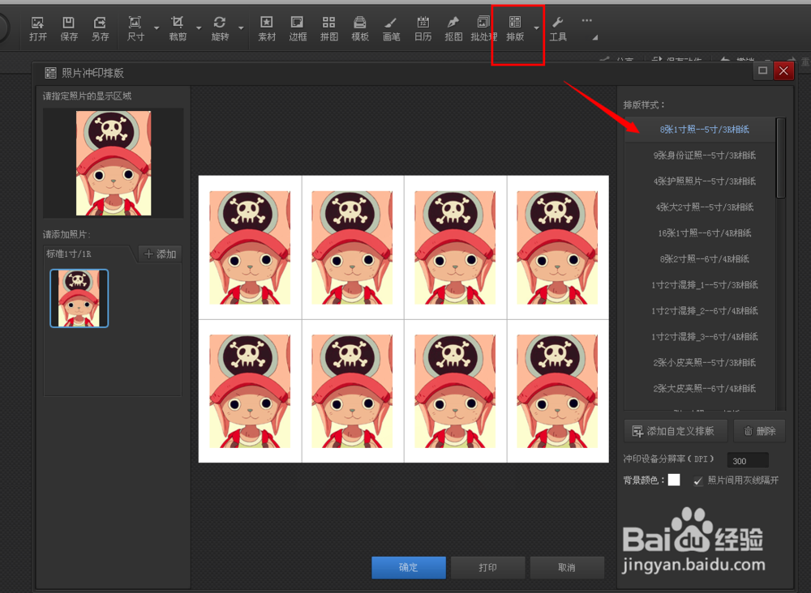This screenshot has width=811, height=593.
Task: Select 1寸2寸混排_1--5寸/3R相纸 layout
Action: (x=700, y=284)
